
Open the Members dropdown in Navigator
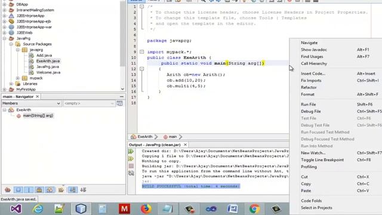[31, 103]
